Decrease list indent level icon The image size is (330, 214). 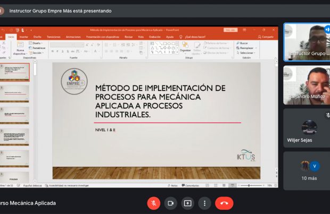tap(123, 45)
